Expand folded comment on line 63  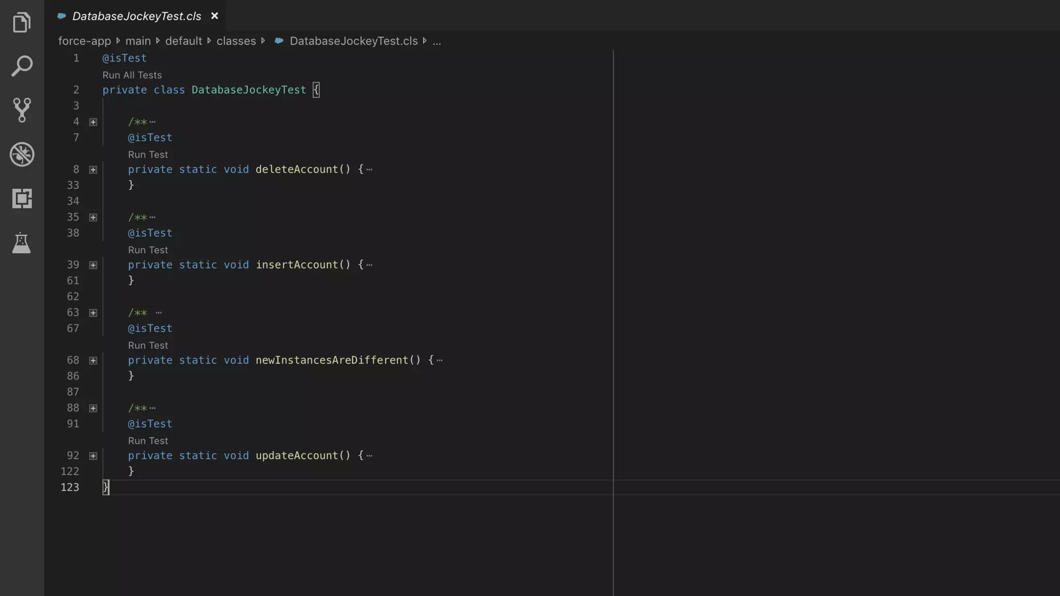click(93, 313)
